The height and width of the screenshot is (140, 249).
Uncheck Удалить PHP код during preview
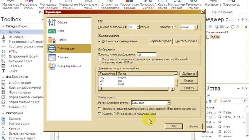(x=100, y=114)
